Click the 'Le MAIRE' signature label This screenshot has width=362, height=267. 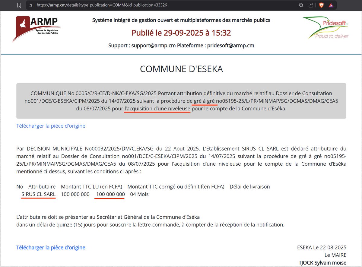click(x=335, y=255)
